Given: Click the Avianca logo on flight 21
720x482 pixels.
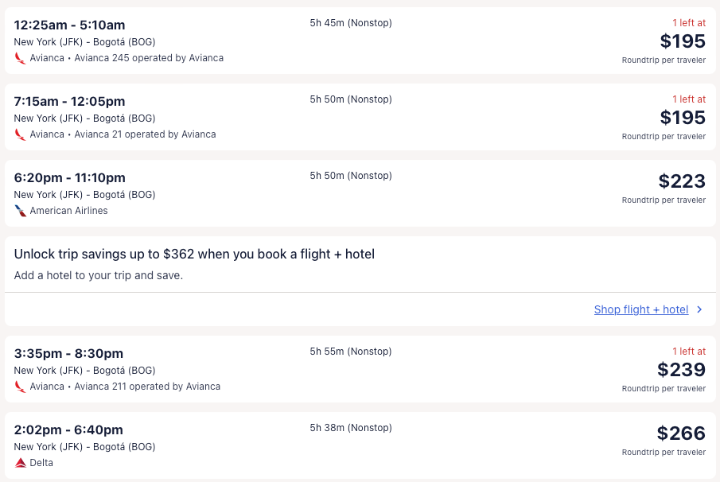Looking at the screenshot, I should coord(21,134).
